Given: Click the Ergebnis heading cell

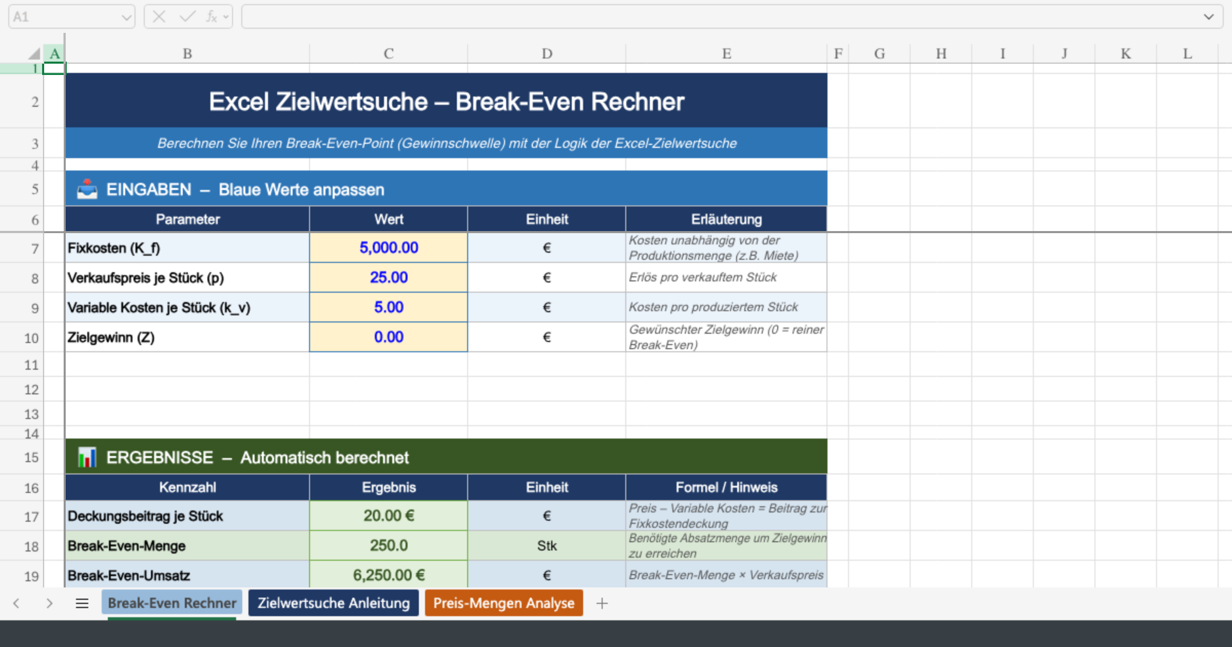Looking at the screenshot, I should click(x=389, y=487).
